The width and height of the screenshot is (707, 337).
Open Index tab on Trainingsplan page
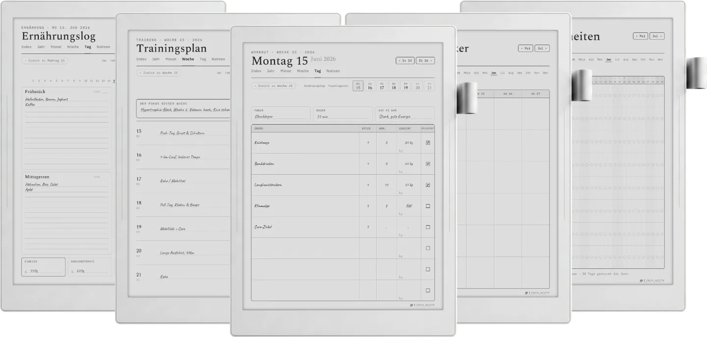click(141, 59)
